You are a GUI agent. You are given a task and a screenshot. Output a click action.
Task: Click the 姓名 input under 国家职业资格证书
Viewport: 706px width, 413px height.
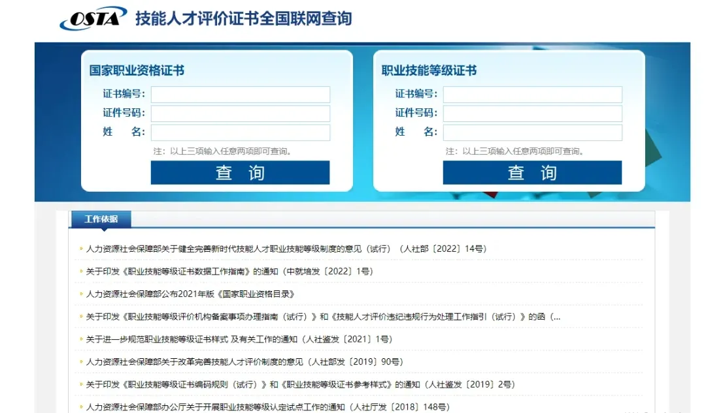(240, 132)
